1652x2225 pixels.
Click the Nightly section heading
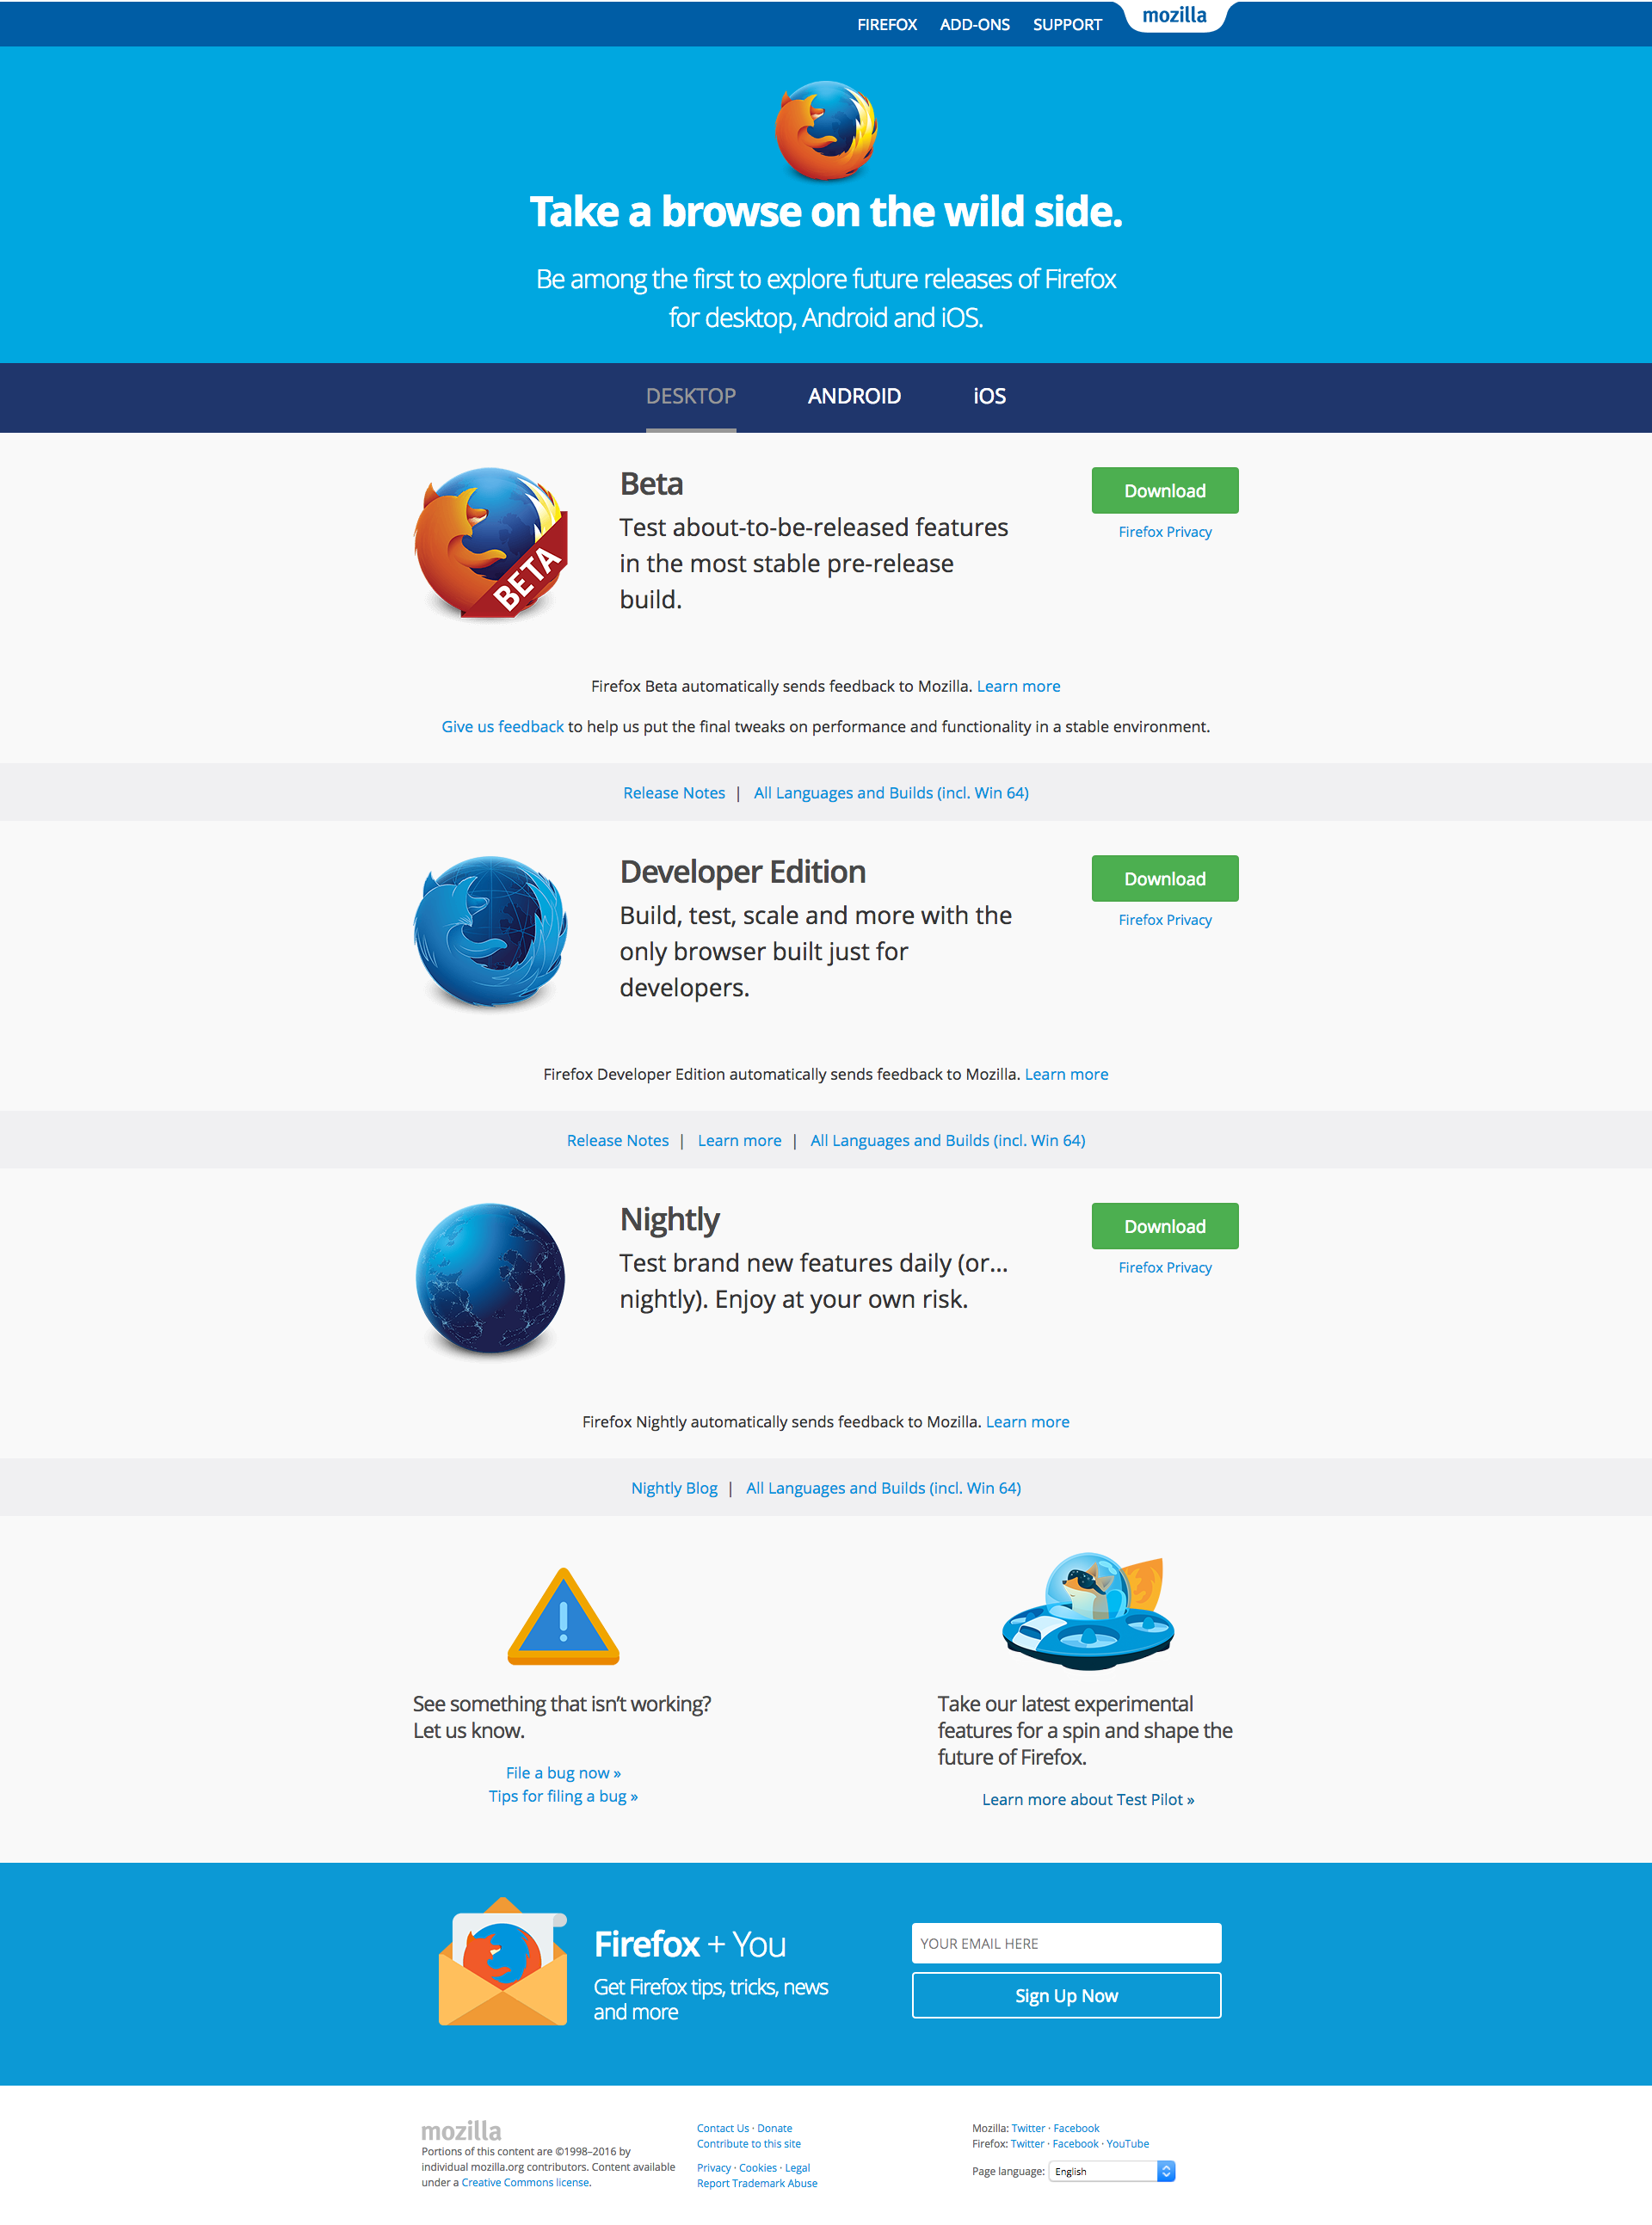click(670, 1220)
